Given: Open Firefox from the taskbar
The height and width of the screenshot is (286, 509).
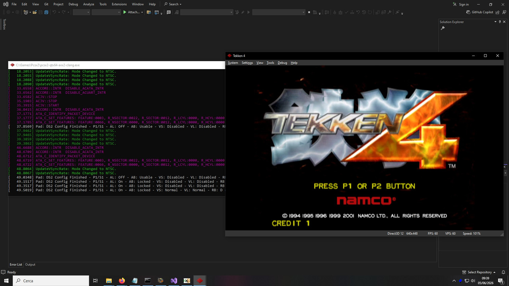Looking at the screenshot, I should (x=122, y=281).
